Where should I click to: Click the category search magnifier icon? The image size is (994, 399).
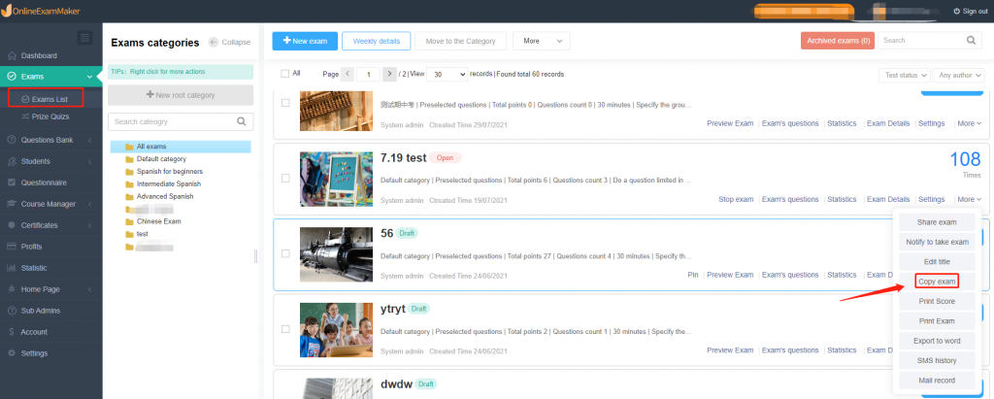pos(242,121)
